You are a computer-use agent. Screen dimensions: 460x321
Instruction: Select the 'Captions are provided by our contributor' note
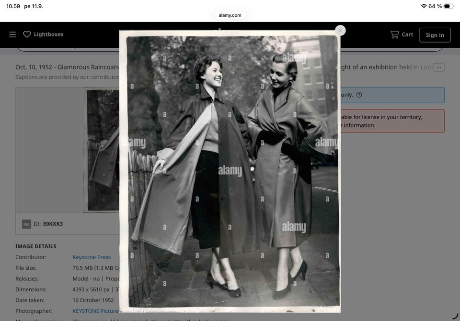coord(67,77)
